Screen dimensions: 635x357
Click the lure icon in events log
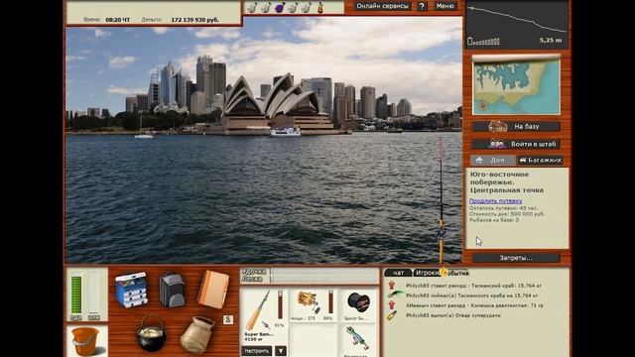click(x=395, y=295)
